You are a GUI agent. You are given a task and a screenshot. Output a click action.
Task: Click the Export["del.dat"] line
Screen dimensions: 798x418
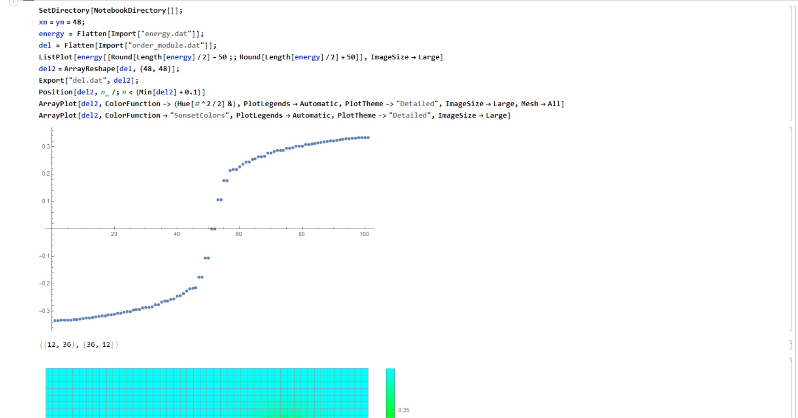tap(88, 80)
